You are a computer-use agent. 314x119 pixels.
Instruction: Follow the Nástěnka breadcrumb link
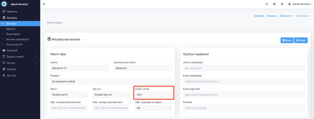pyautogui.click(x=259, y=16)
